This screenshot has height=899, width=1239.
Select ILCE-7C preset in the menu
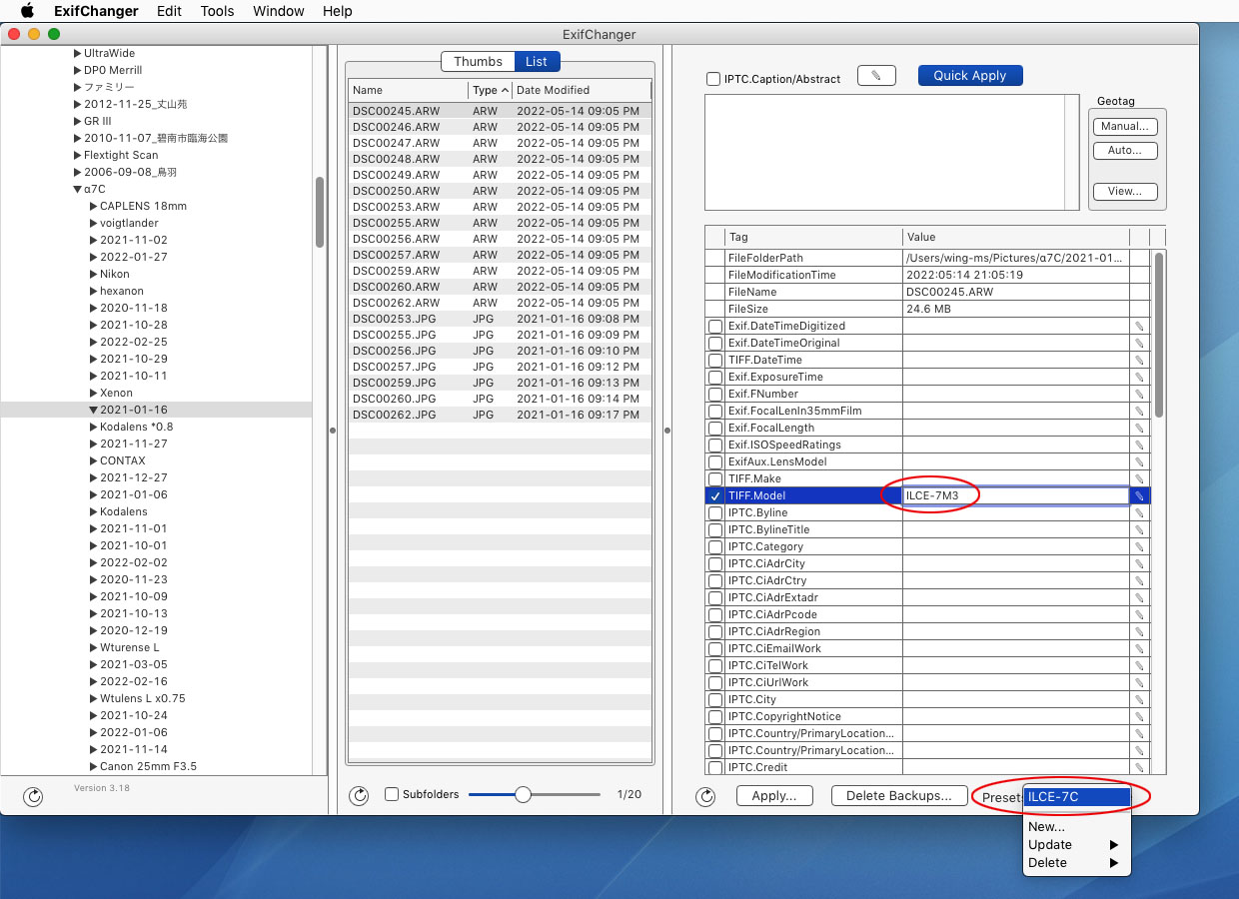(1076, 796)
